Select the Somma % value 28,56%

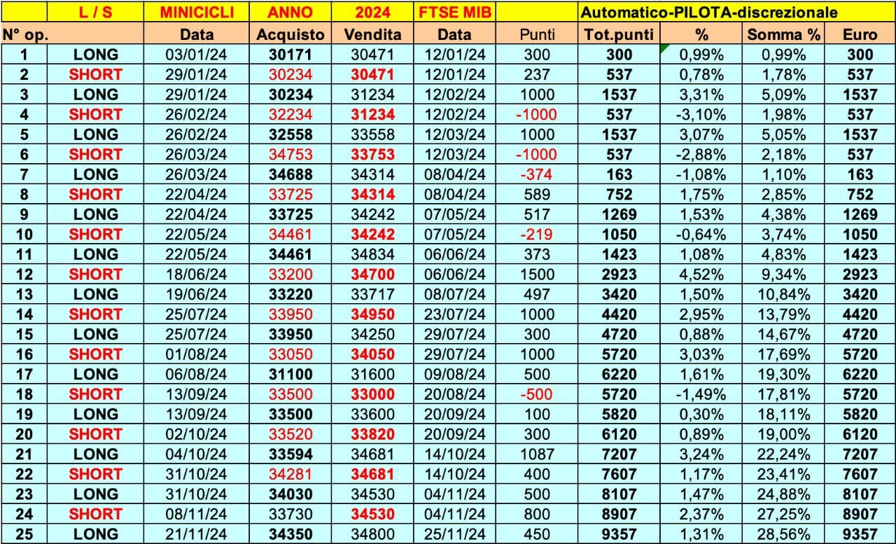click(x=783, y=533)
